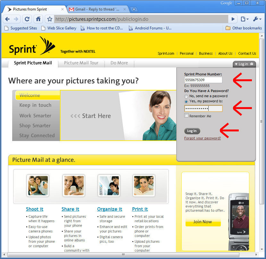The width and height of the screenshot is (266, 259).
Task: Click the vertical scrollbar thumb
Action: (262, 122)
